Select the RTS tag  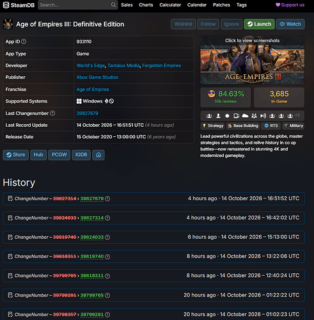pos(271,126)
